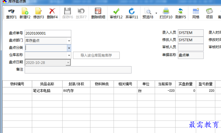
Task: Revoke approval via 弃审F11
Action: click(132, 13)
